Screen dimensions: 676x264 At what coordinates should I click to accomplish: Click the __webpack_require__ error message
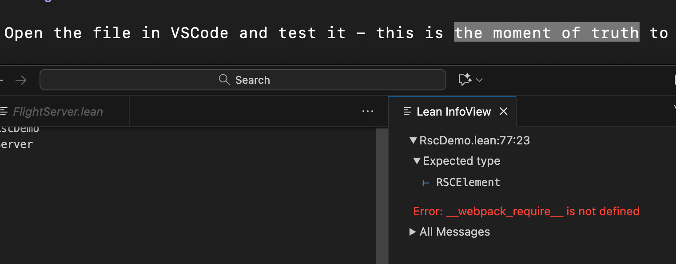tap(526, 211)
